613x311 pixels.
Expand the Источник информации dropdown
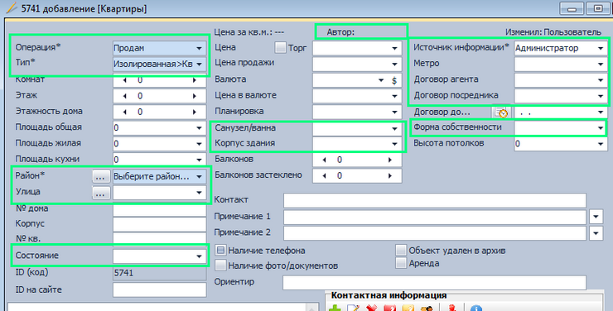561,48
